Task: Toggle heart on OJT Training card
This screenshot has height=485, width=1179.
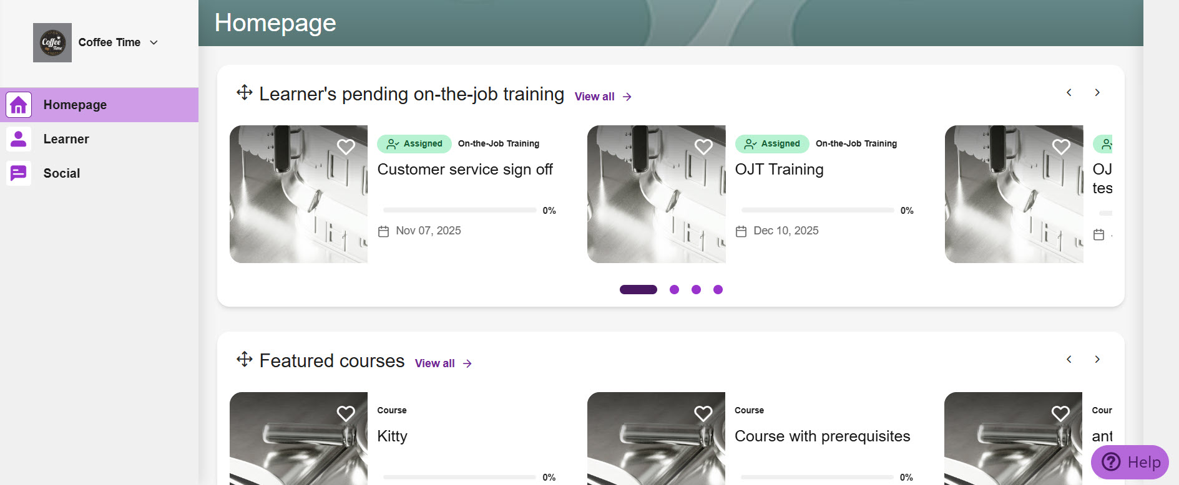Action: pos(703,147)
